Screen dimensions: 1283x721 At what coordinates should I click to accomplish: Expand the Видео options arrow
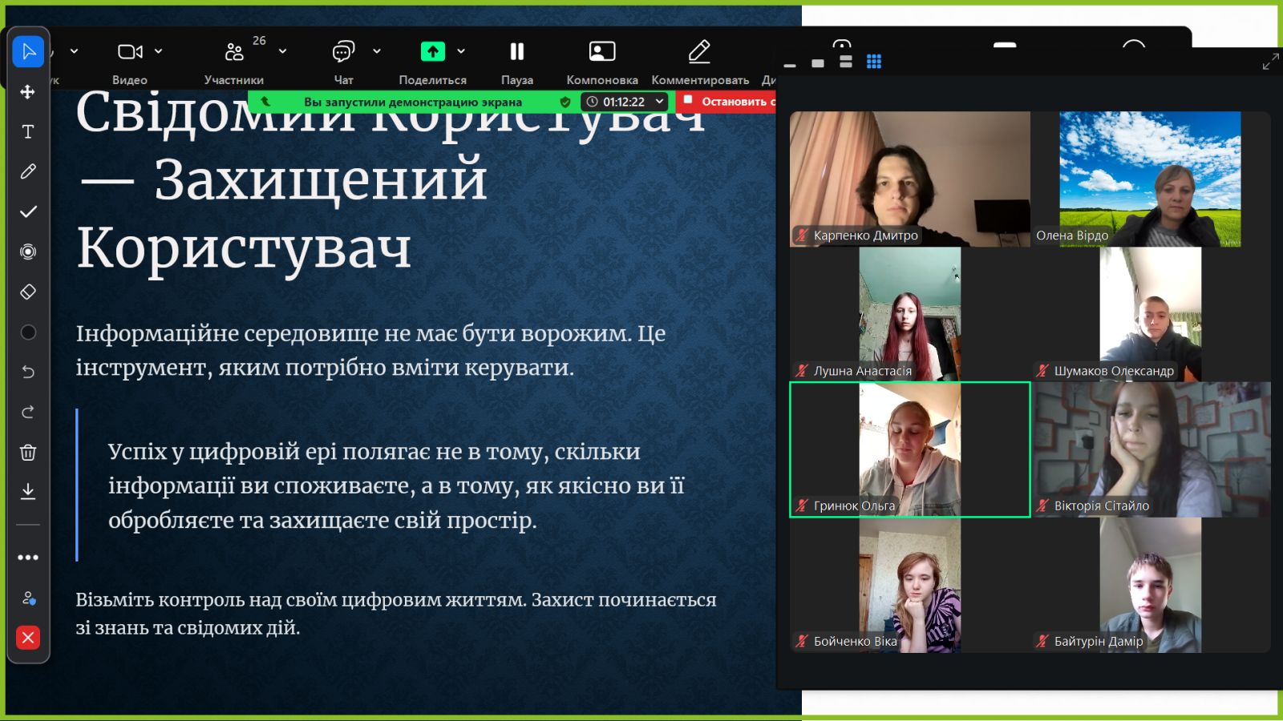coord(159,51)
